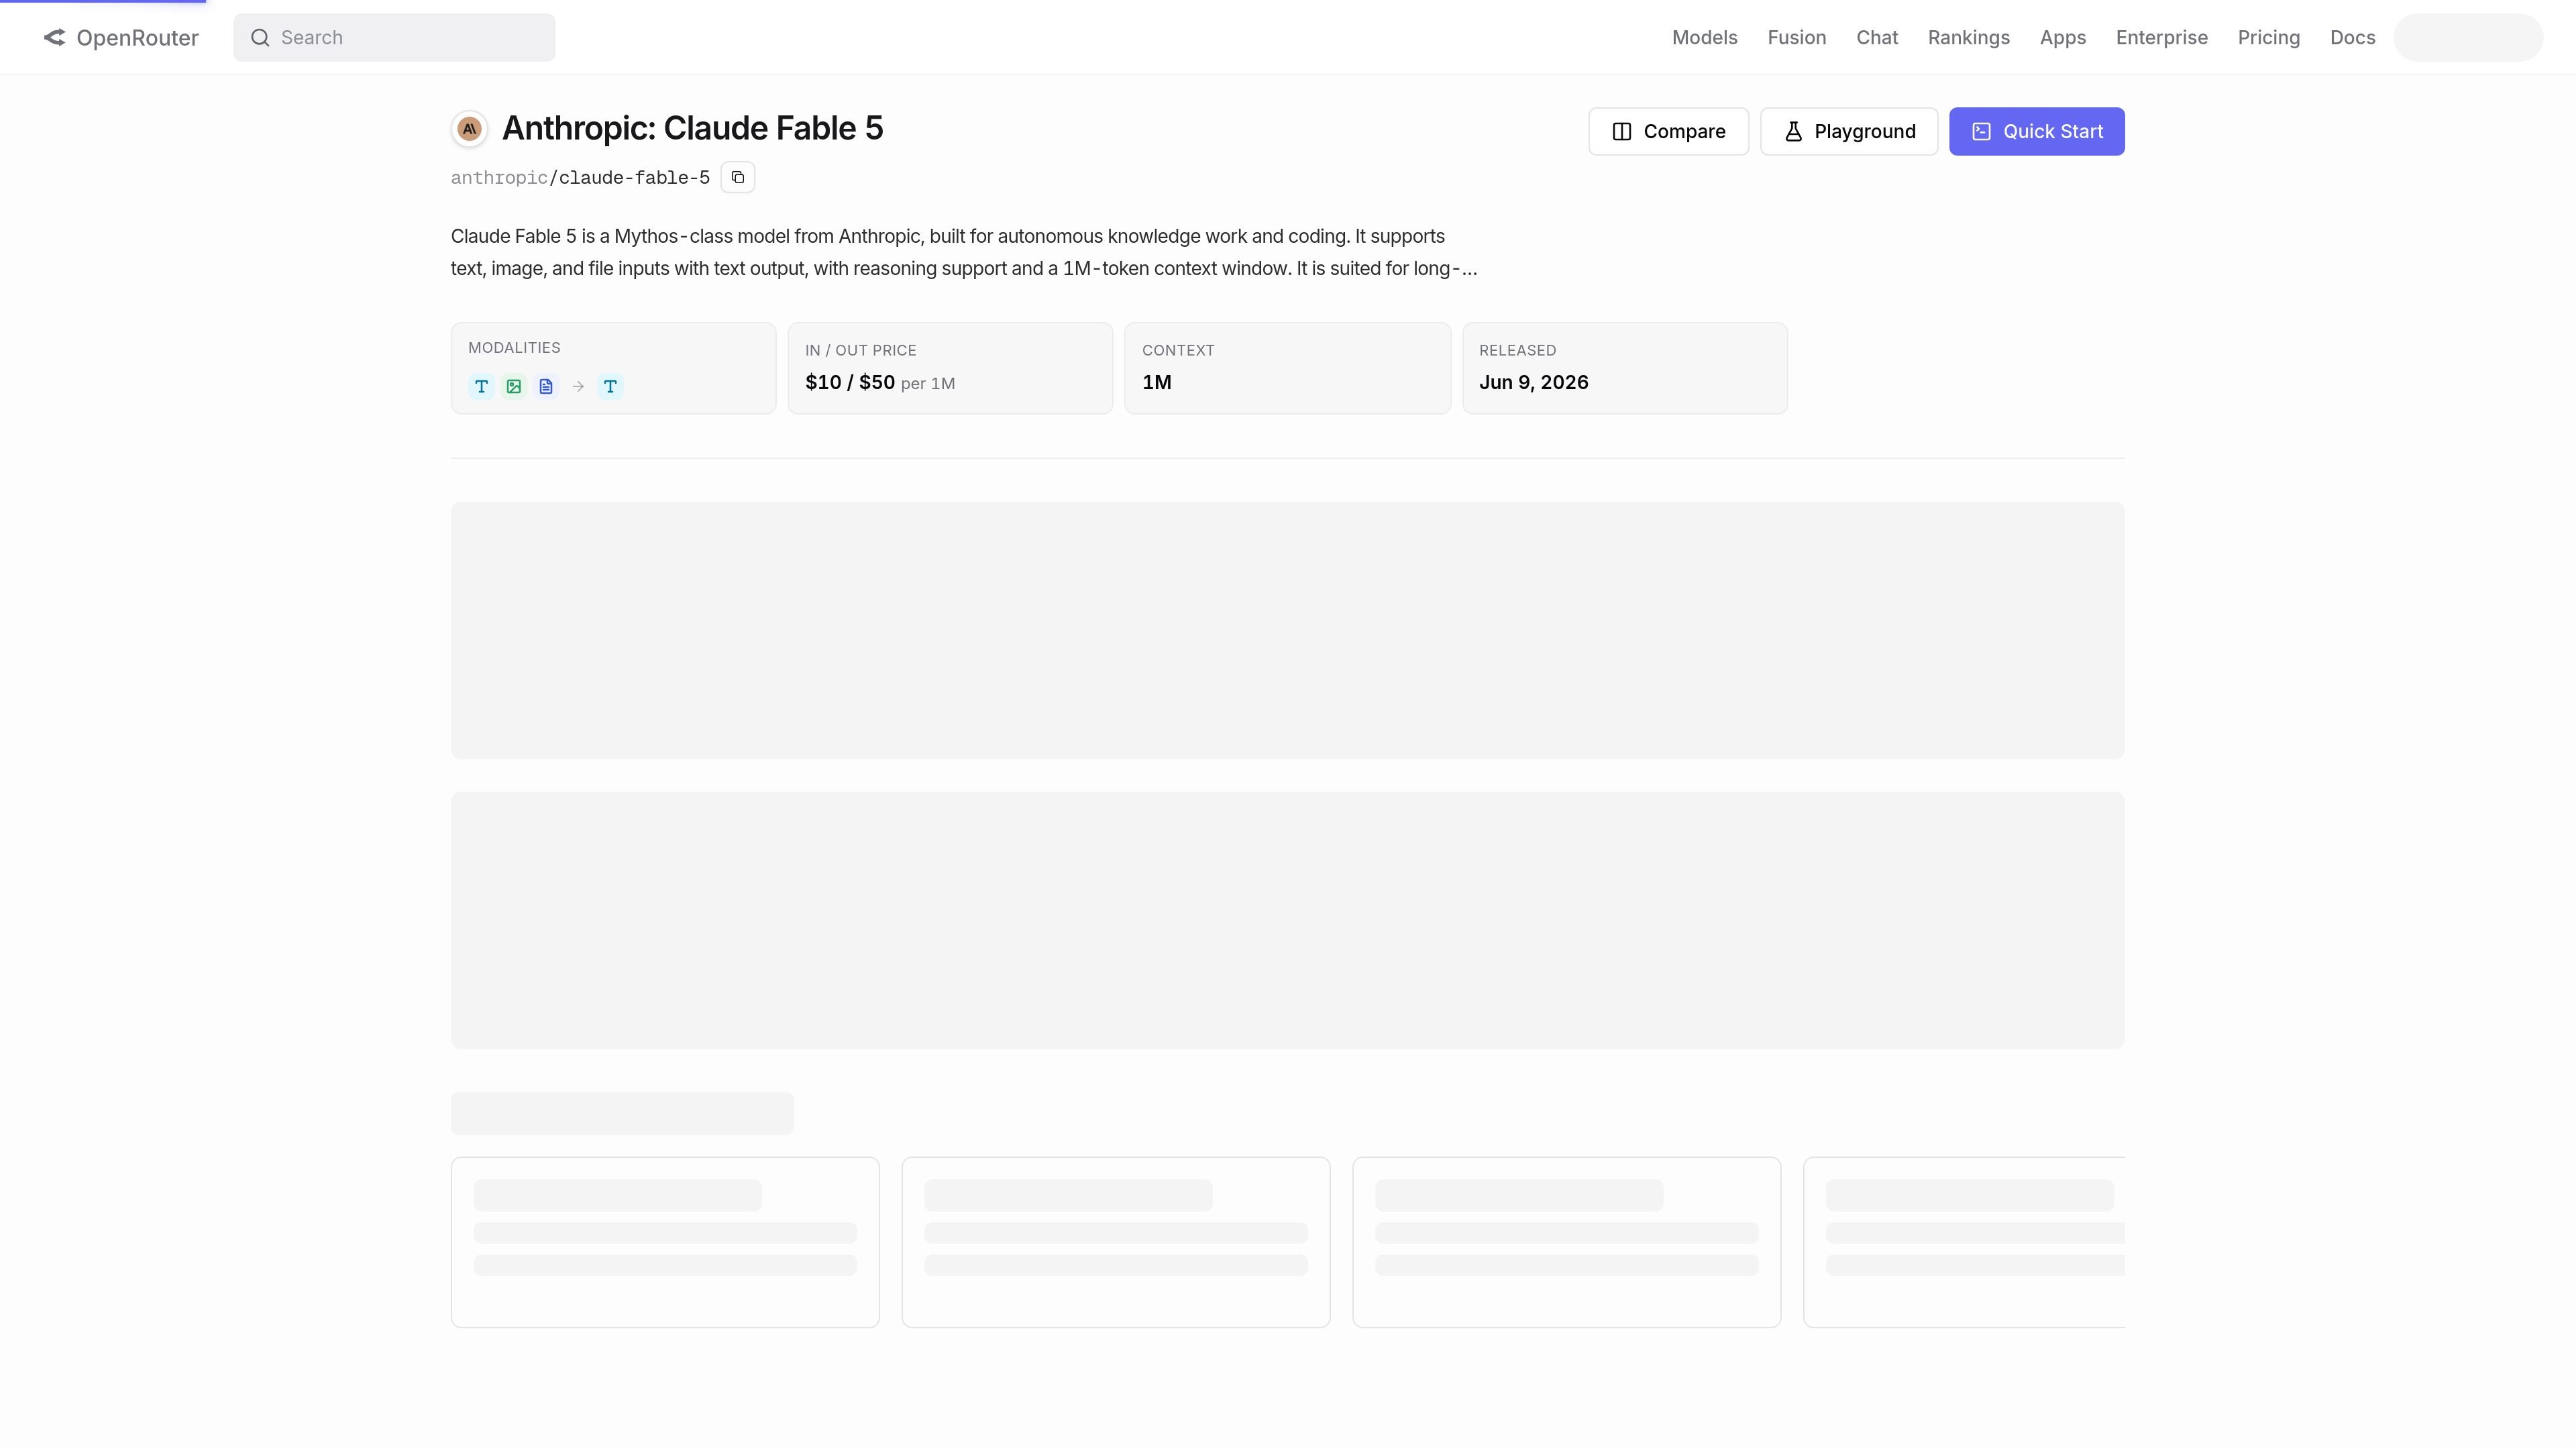
Task: Open the Playground button label
Action: pyautogui.click(x=1865, y=132)
